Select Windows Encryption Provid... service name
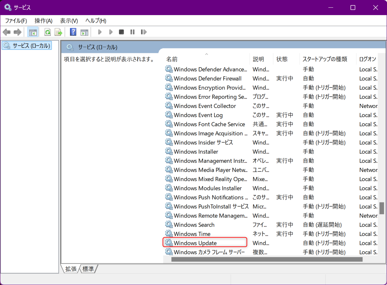Viewport: 387px width, 285px height. point(210,88)
